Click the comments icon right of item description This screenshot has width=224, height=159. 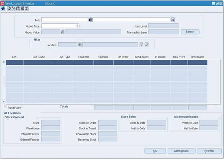point(173,19)
